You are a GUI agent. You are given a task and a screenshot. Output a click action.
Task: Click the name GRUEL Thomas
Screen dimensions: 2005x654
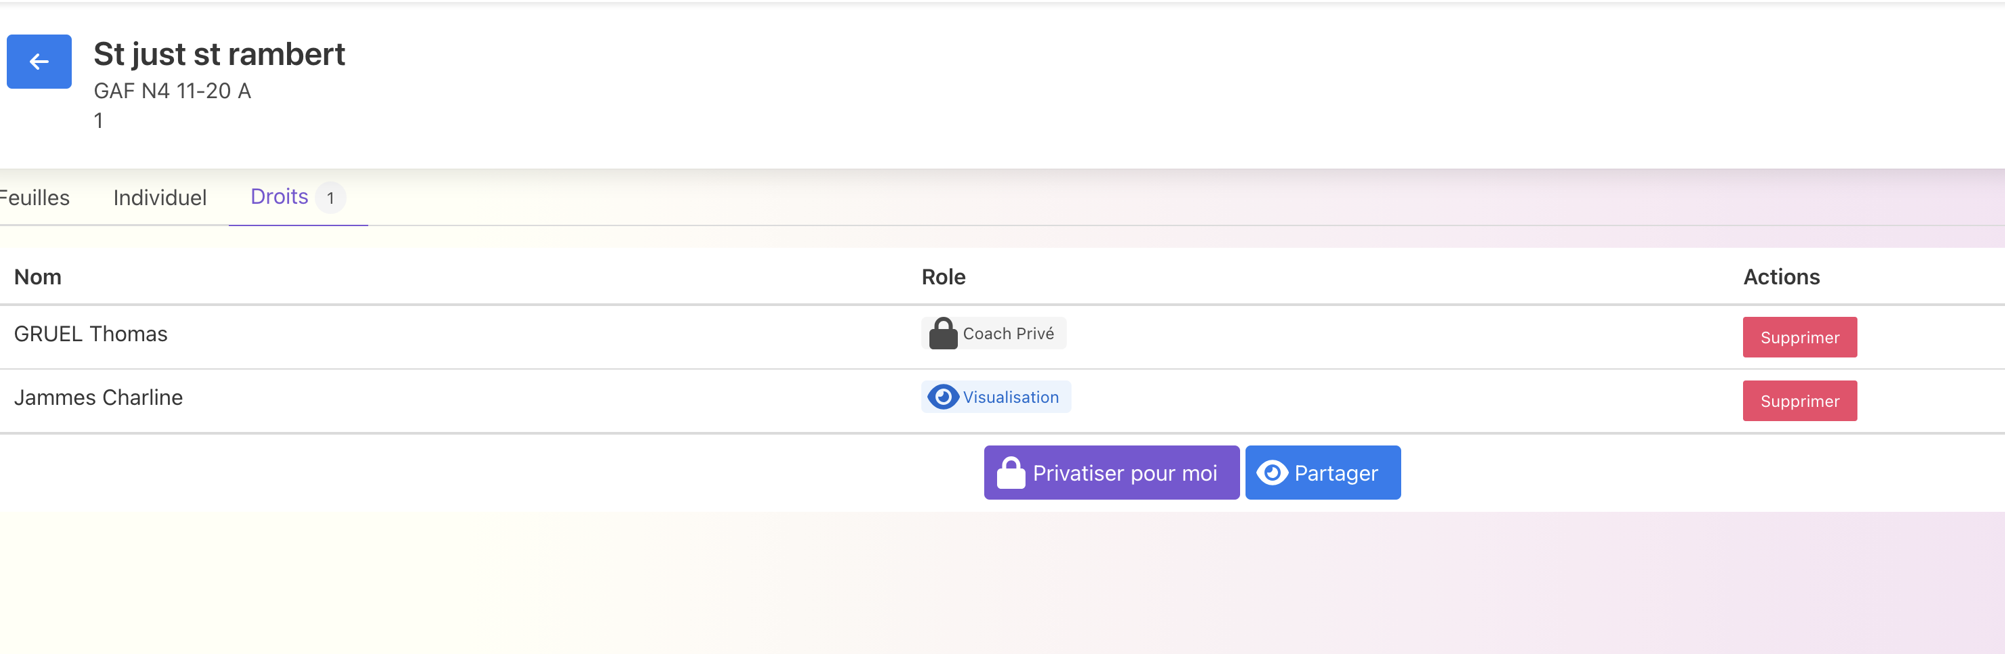[90, 334]
